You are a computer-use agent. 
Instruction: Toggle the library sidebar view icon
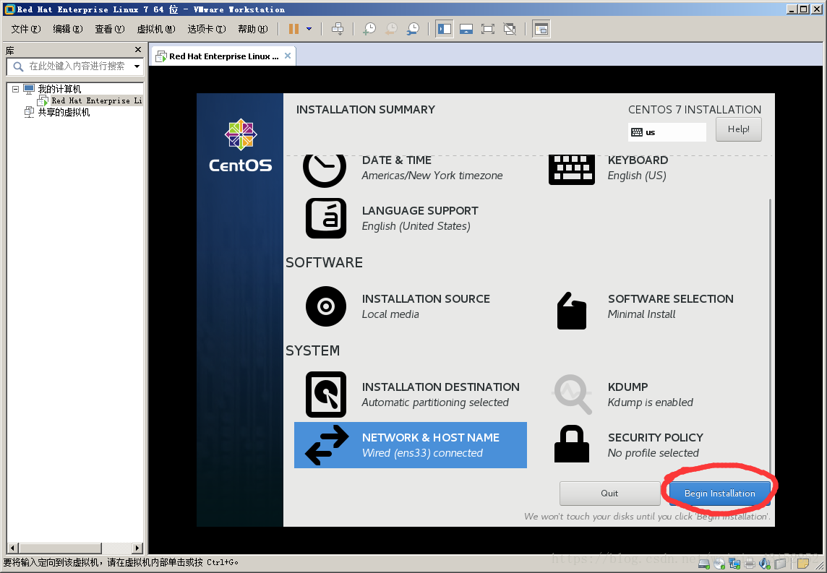pyautogui.click(x=445, y=29)
